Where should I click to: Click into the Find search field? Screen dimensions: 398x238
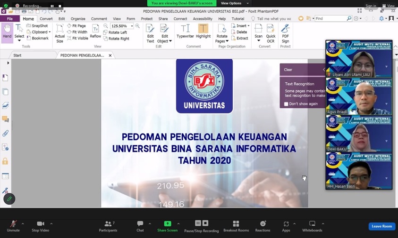[331, 18]
